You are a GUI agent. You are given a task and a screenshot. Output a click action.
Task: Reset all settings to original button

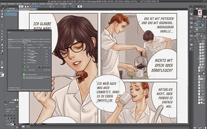click(x=18, y=90)
